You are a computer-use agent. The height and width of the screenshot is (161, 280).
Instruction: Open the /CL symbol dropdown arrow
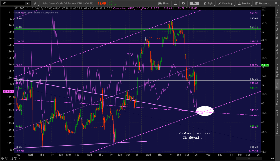point(28,3)
